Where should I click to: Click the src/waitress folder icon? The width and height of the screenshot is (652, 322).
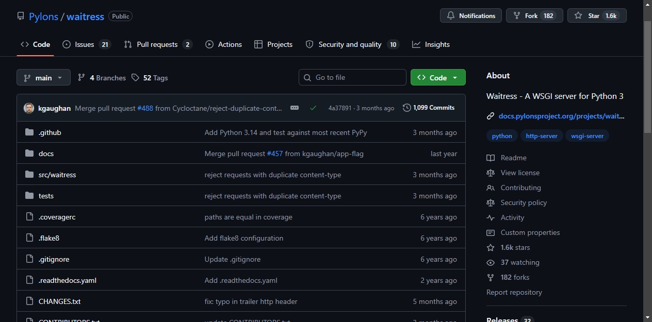[x=29, y=175]
